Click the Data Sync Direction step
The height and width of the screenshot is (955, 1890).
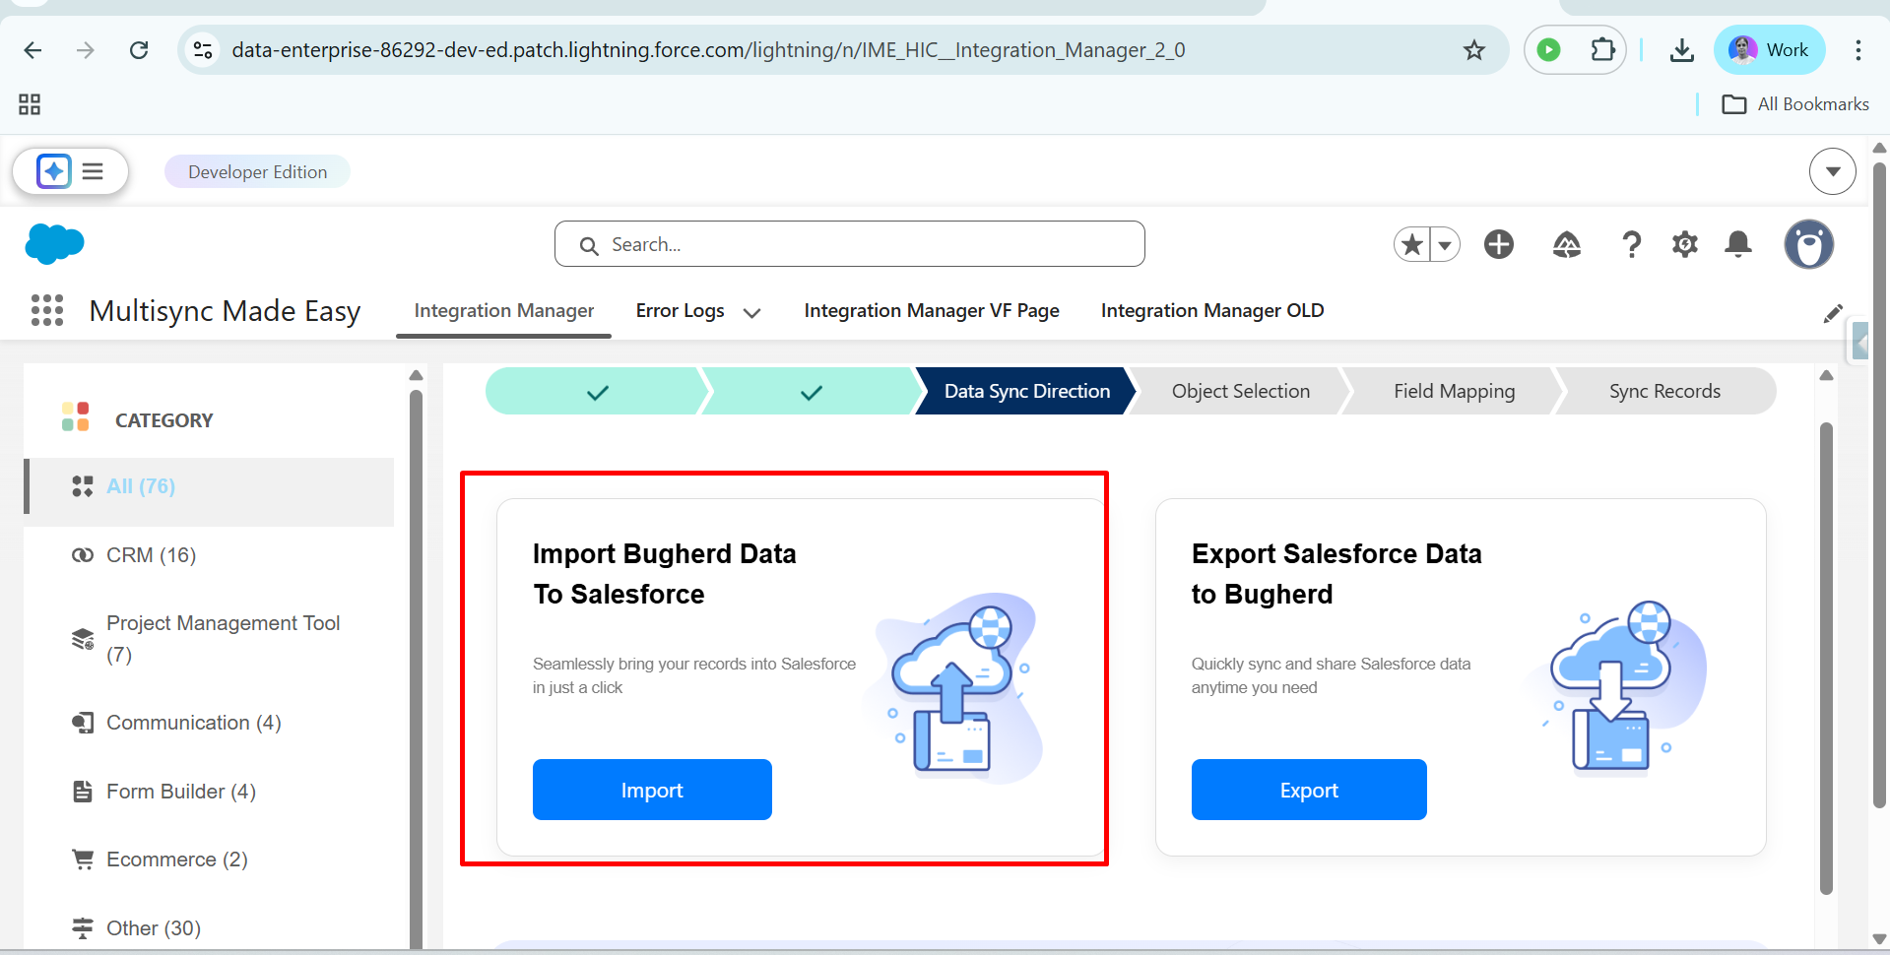click(x=1026, y=392)
